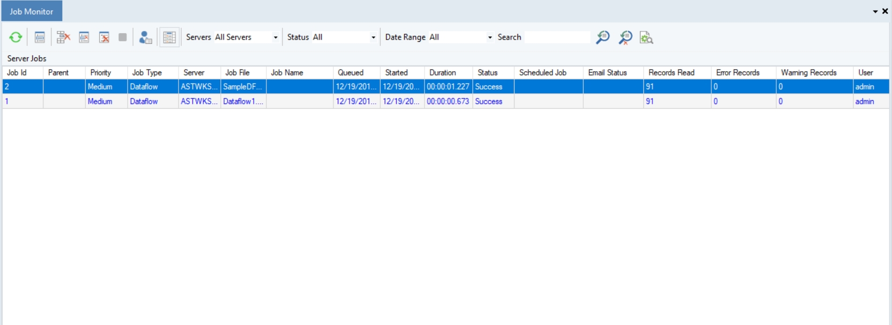
Task: Click the grey Stop job square icon
Action: [123, 37]
